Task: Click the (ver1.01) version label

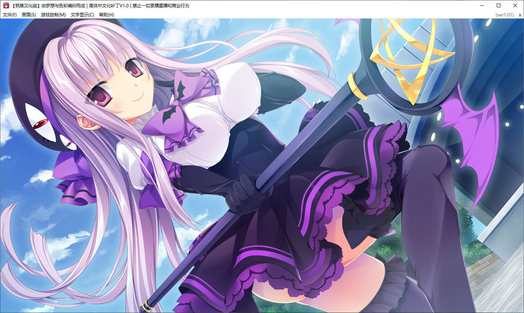Action: 504,15
